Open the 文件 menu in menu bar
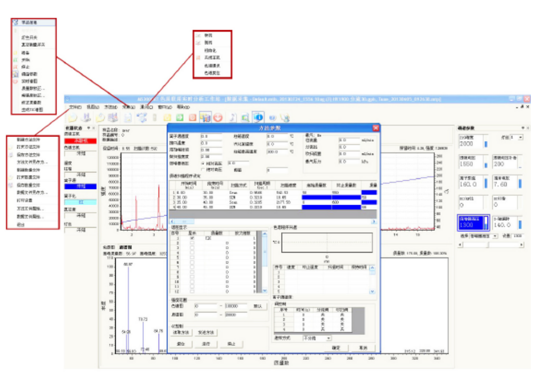This screenshot has height=376, width=534. pos(75,107)
